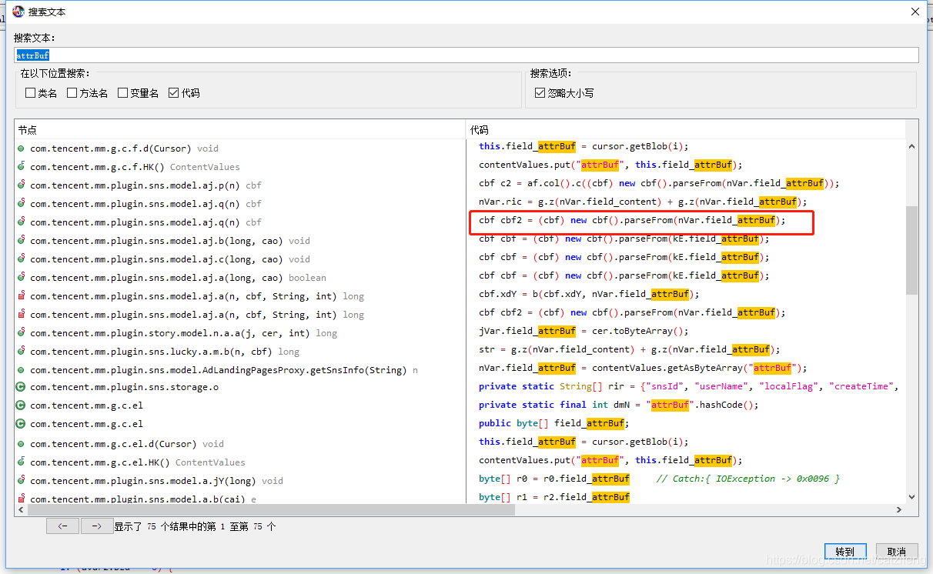Select code line 'nVar.field_attrBuf = contentValues.getAsByteArray'

pyautogui.click(x=643, y=368)
